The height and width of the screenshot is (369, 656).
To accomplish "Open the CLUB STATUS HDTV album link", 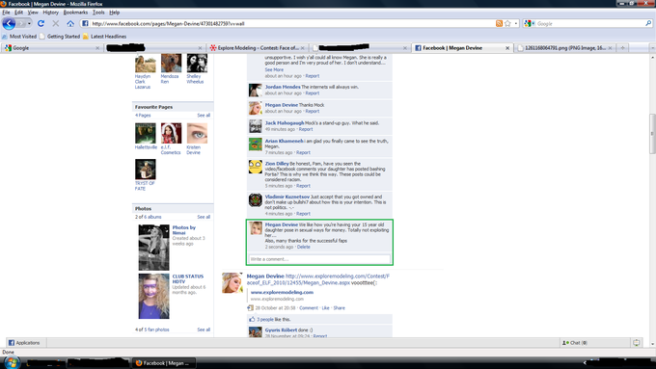I will (188, 278).
